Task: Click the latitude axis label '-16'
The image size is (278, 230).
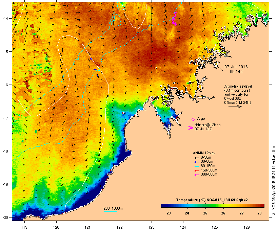Action: (5, 85)
